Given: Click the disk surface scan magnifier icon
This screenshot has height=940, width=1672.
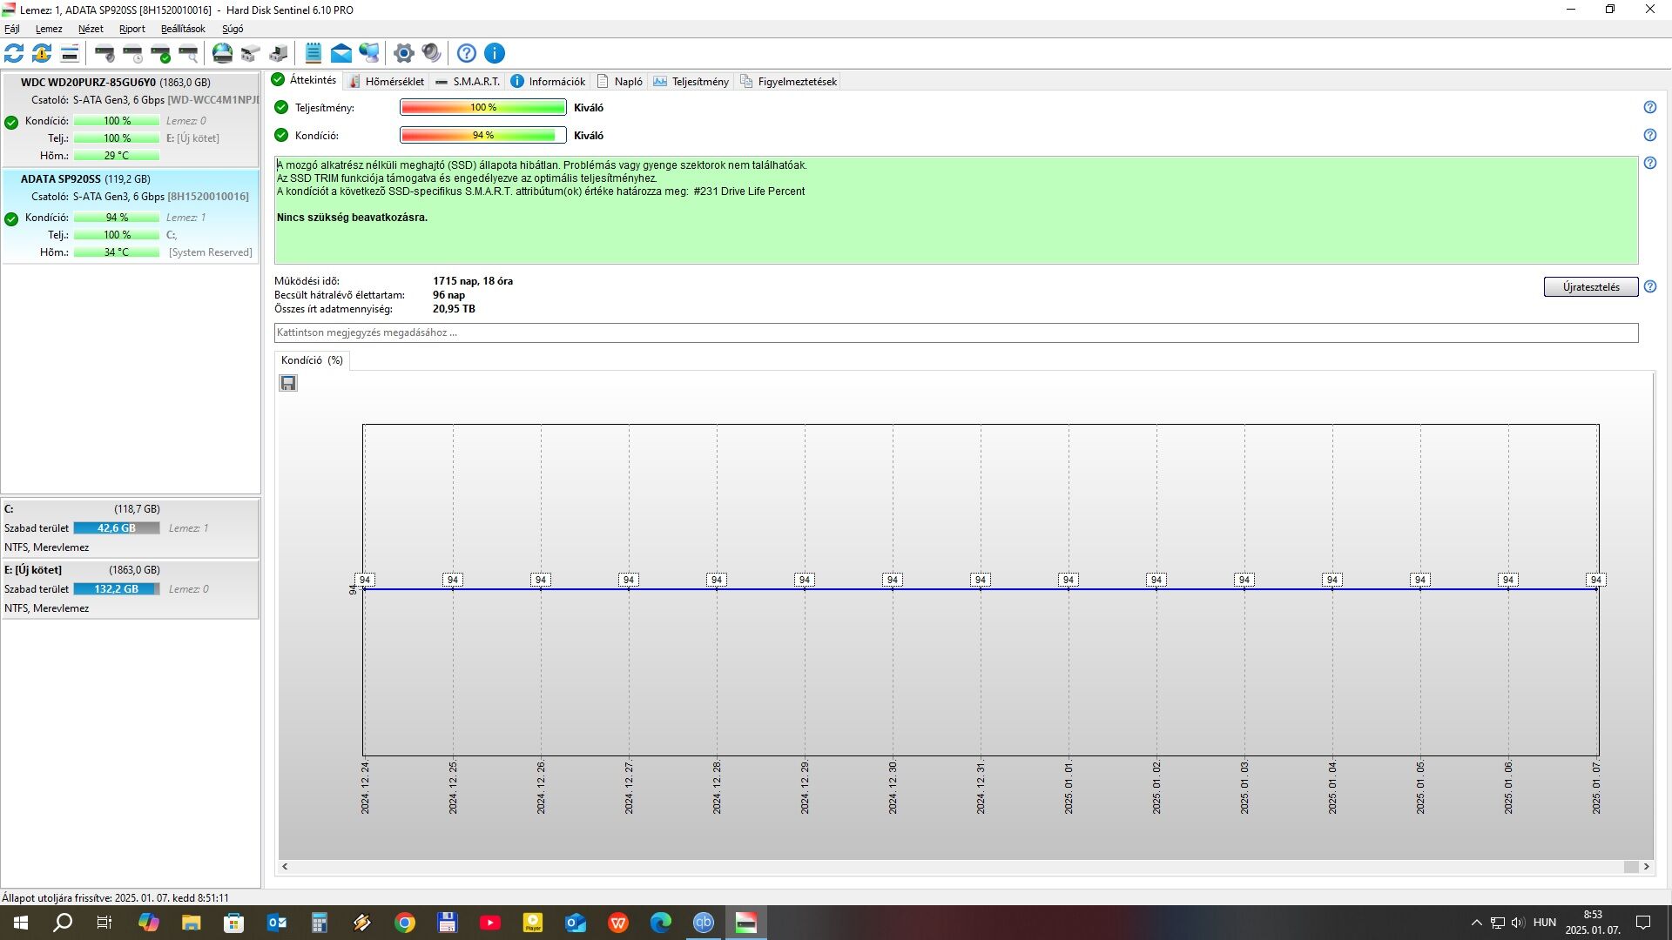Looking at the screenshot, I should (188, 53).
